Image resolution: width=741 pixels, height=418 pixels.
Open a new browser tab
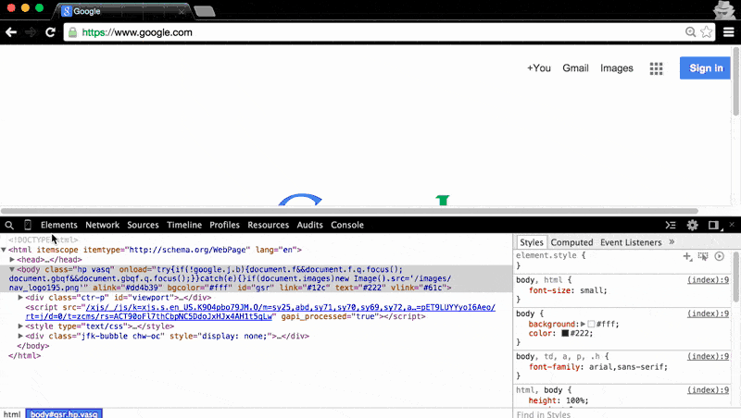pyautogui.click(x=205, y=11)
